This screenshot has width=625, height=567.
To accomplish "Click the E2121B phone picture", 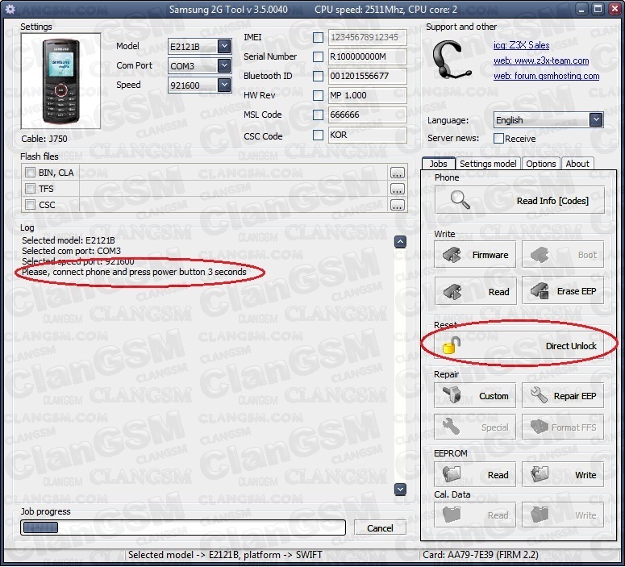I will [x=60, y=81].
